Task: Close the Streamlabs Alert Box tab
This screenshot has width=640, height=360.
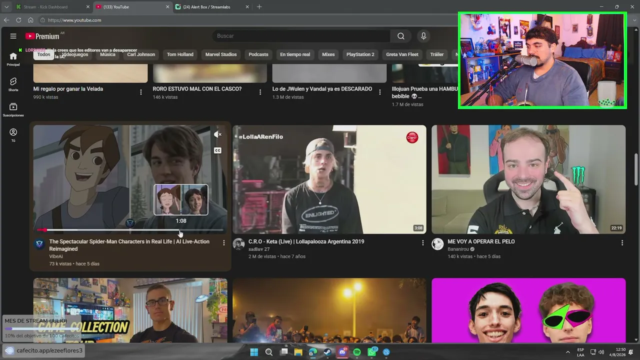Action: (x=247, y=7)
